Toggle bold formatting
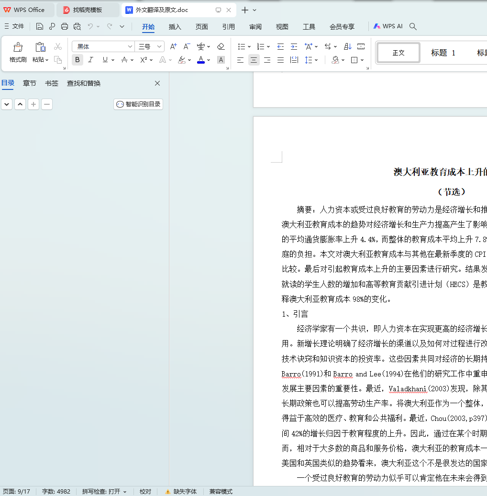Viewport: 487px width, 496px height. click(77, 60)
